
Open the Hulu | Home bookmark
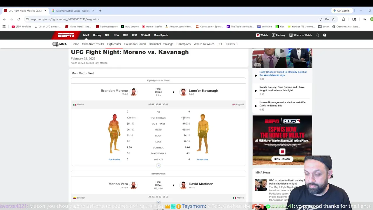[130, 27]
